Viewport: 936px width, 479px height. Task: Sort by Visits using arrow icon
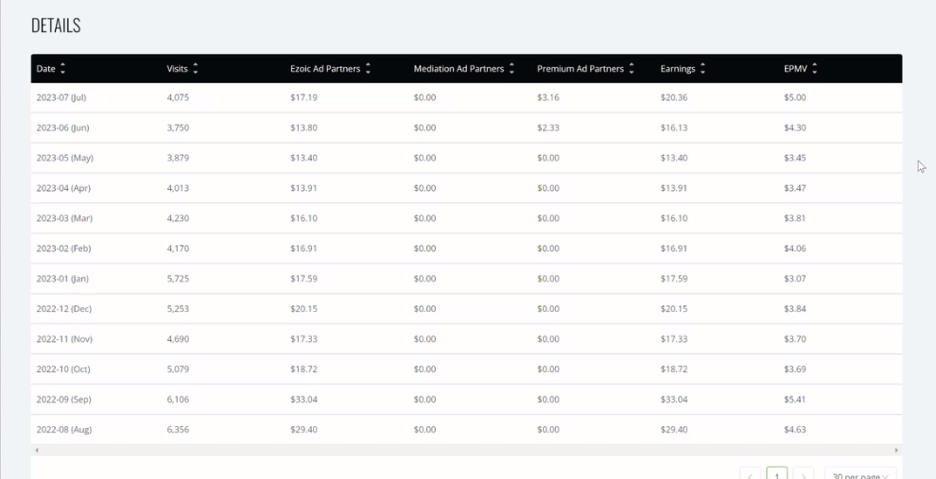[195, 69]
